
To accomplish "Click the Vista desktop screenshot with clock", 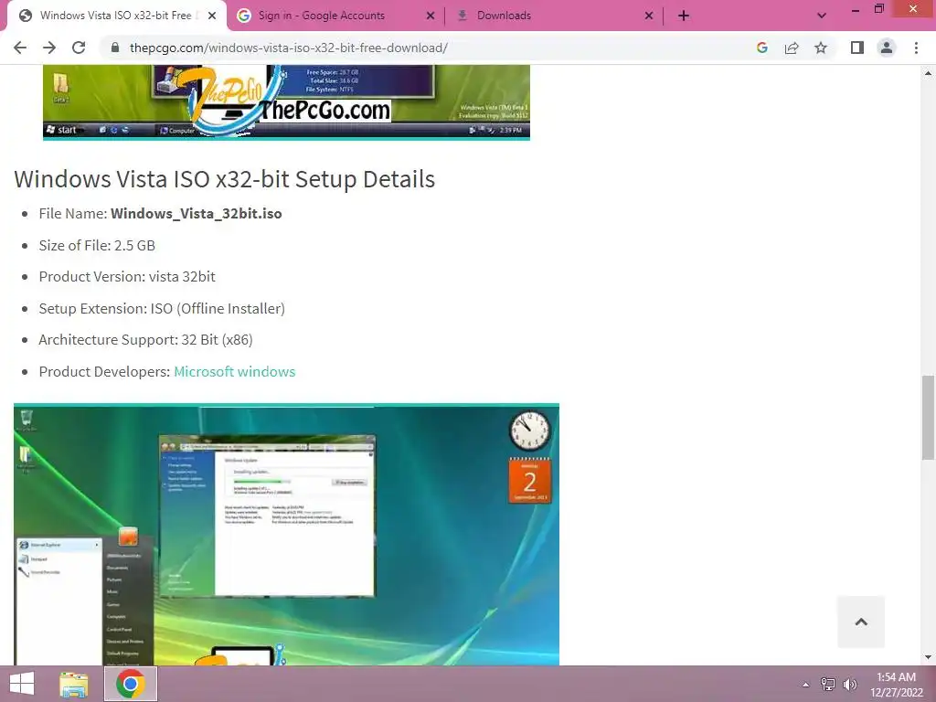I will pos(286,534).
